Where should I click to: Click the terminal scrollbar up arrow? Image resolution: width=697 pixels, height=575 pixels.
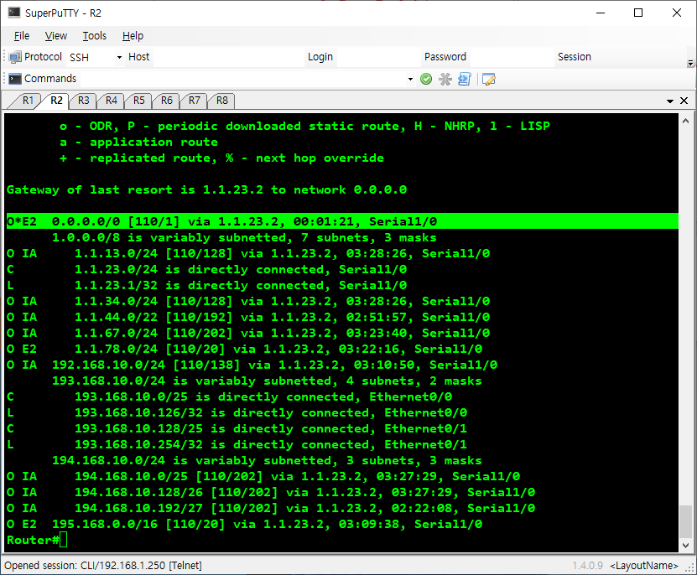(685, 121)
